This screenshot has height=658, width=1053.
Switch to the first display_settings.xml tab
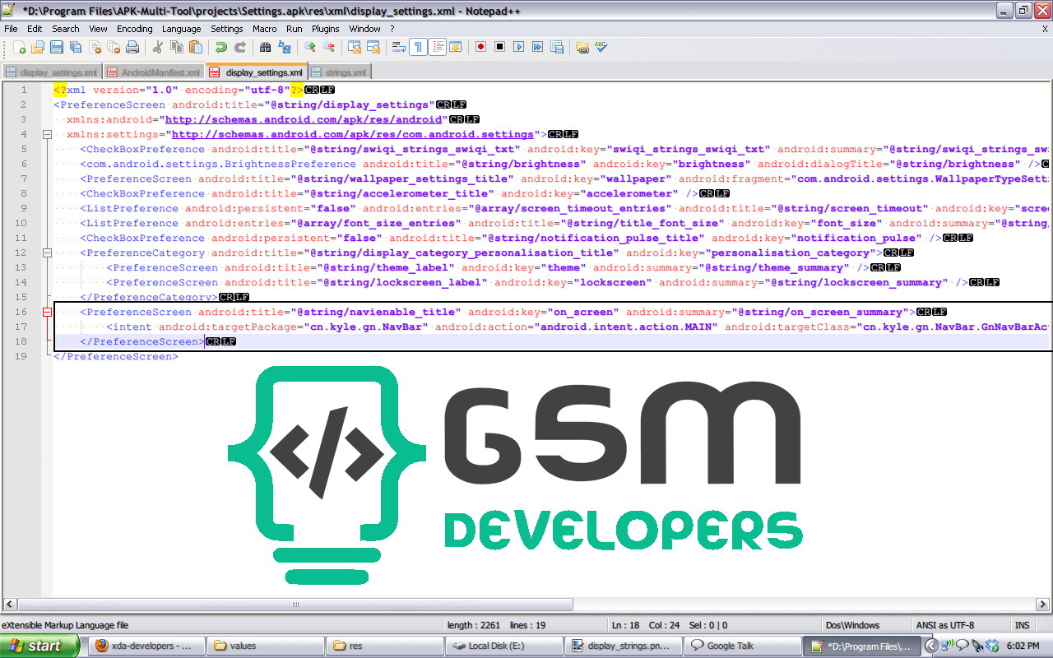tap(52, 72)
